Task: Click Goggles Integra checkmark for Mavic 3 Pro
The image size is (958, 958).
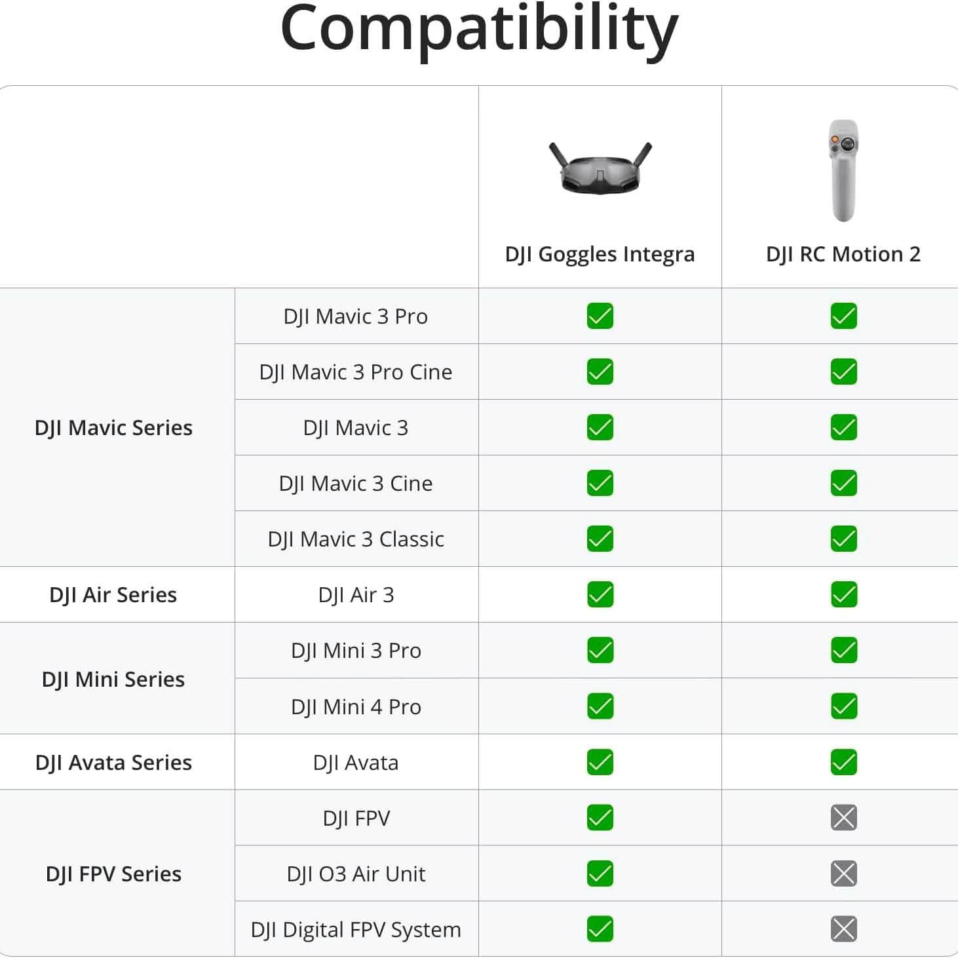Action: tap(600, 316)
